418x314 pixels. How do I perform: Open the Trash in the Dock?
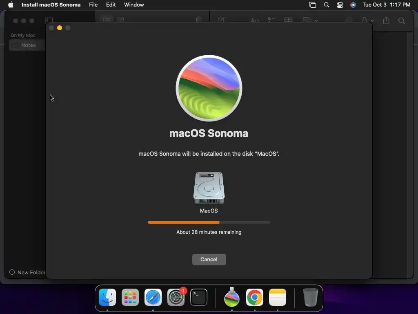tap(311, 297)
